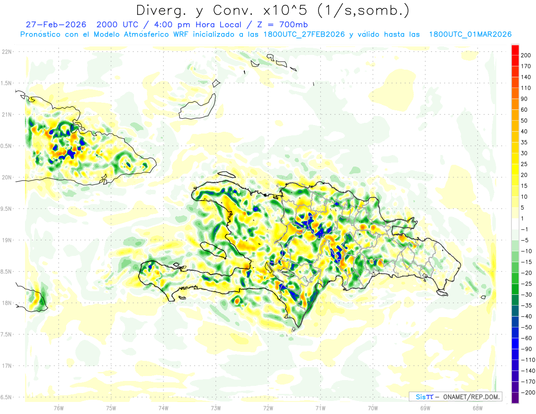
Task: Click the 72W longitude label
Action: 268,408
